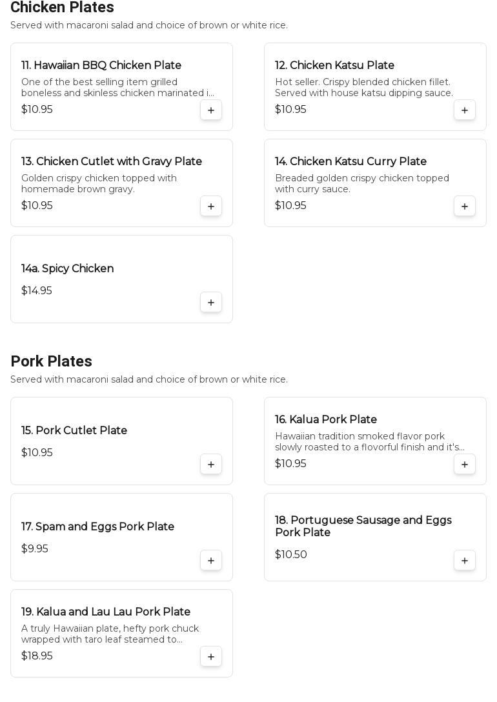
Task: Click the Pork Plates section heading
Action: point(51,361)
